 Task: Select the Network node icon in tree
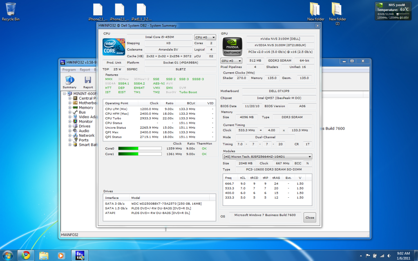76,136
